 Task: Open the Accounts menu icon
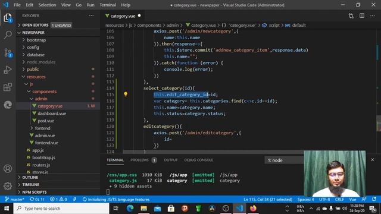pos(8,168)
